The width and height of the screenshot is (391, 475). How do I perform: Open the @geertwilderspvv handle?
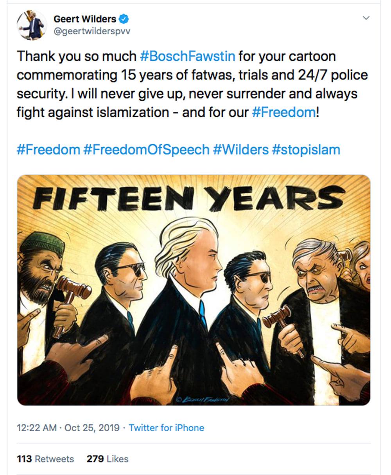coord(92,32)
